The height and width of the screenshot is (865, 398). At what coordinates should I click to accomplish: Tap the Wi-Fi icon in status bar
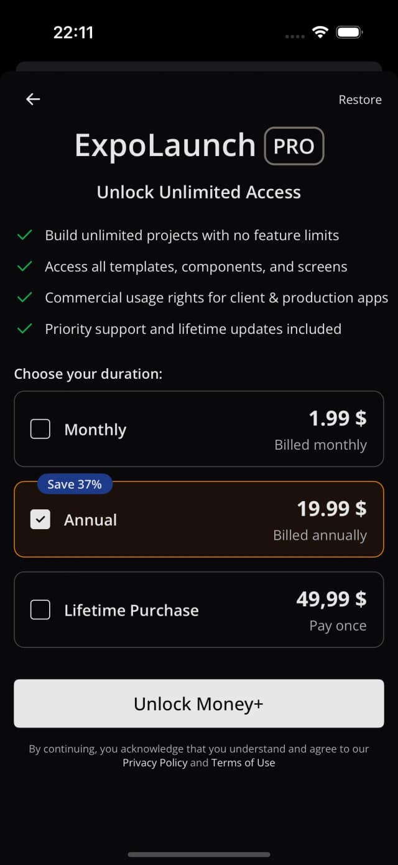[x=320, y=32]
